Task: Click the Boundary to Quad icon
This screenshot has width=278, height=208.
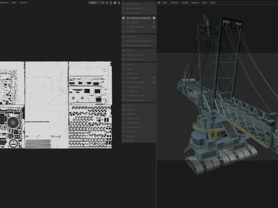Action: pos(123,100)
